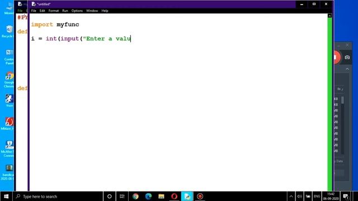Open Google Chrome desktop shortcut
This screenshot has height=201, width=358.
point(9,80)
